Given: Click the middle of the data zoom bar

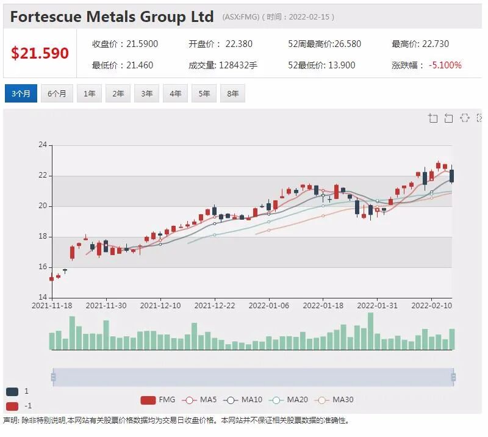Looking at the screenshot, I should (x=253, y=377).
